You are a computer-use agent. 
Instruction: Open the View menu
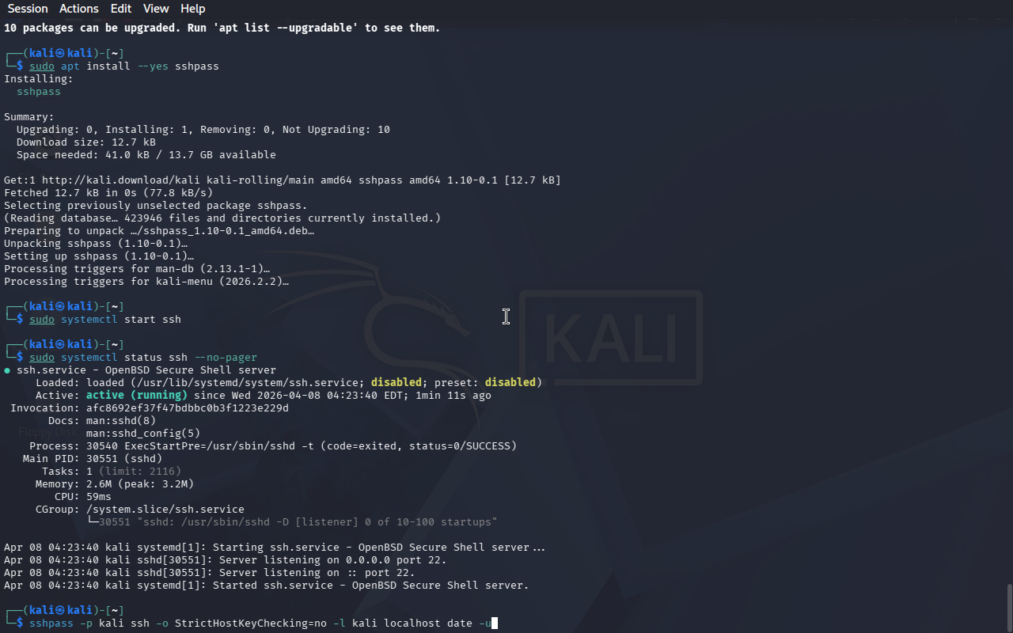156,9
